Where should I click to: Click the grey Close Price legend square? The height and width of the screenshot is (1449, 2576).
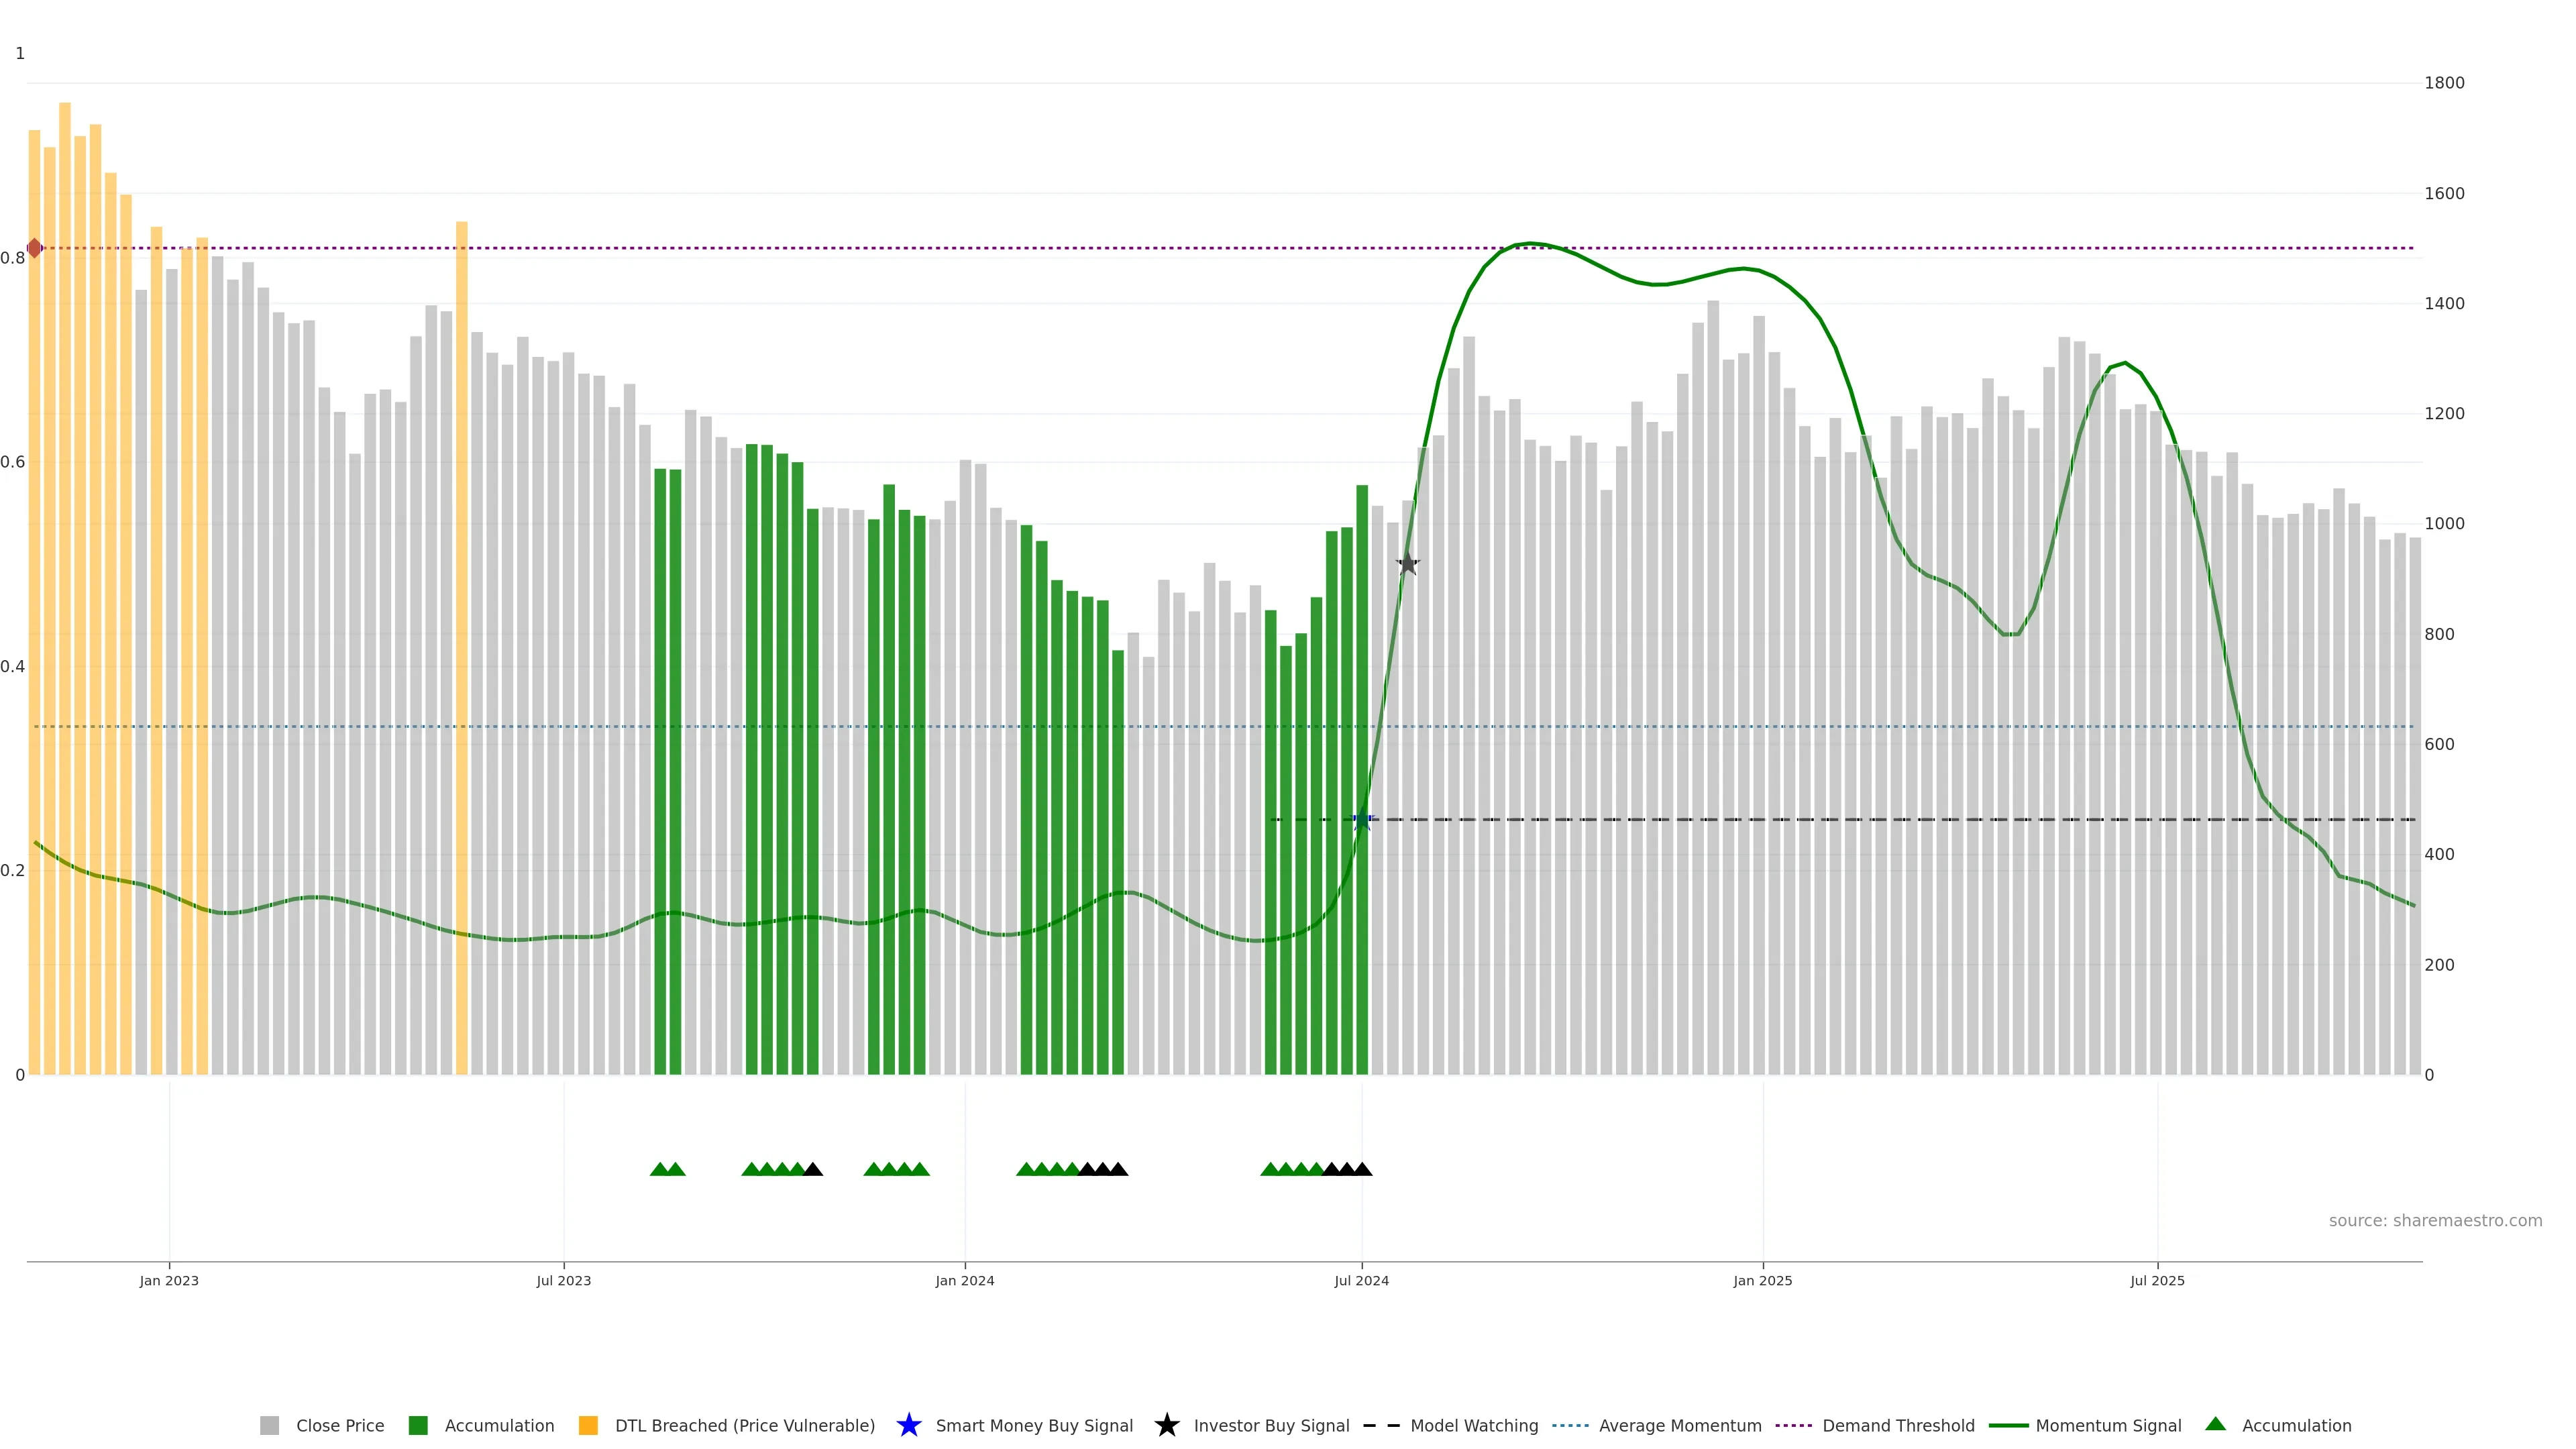coord(270,1425)
